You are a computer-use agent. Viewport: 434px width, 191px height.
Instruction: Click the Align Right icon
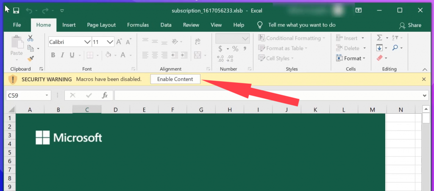tap(164, 55)
